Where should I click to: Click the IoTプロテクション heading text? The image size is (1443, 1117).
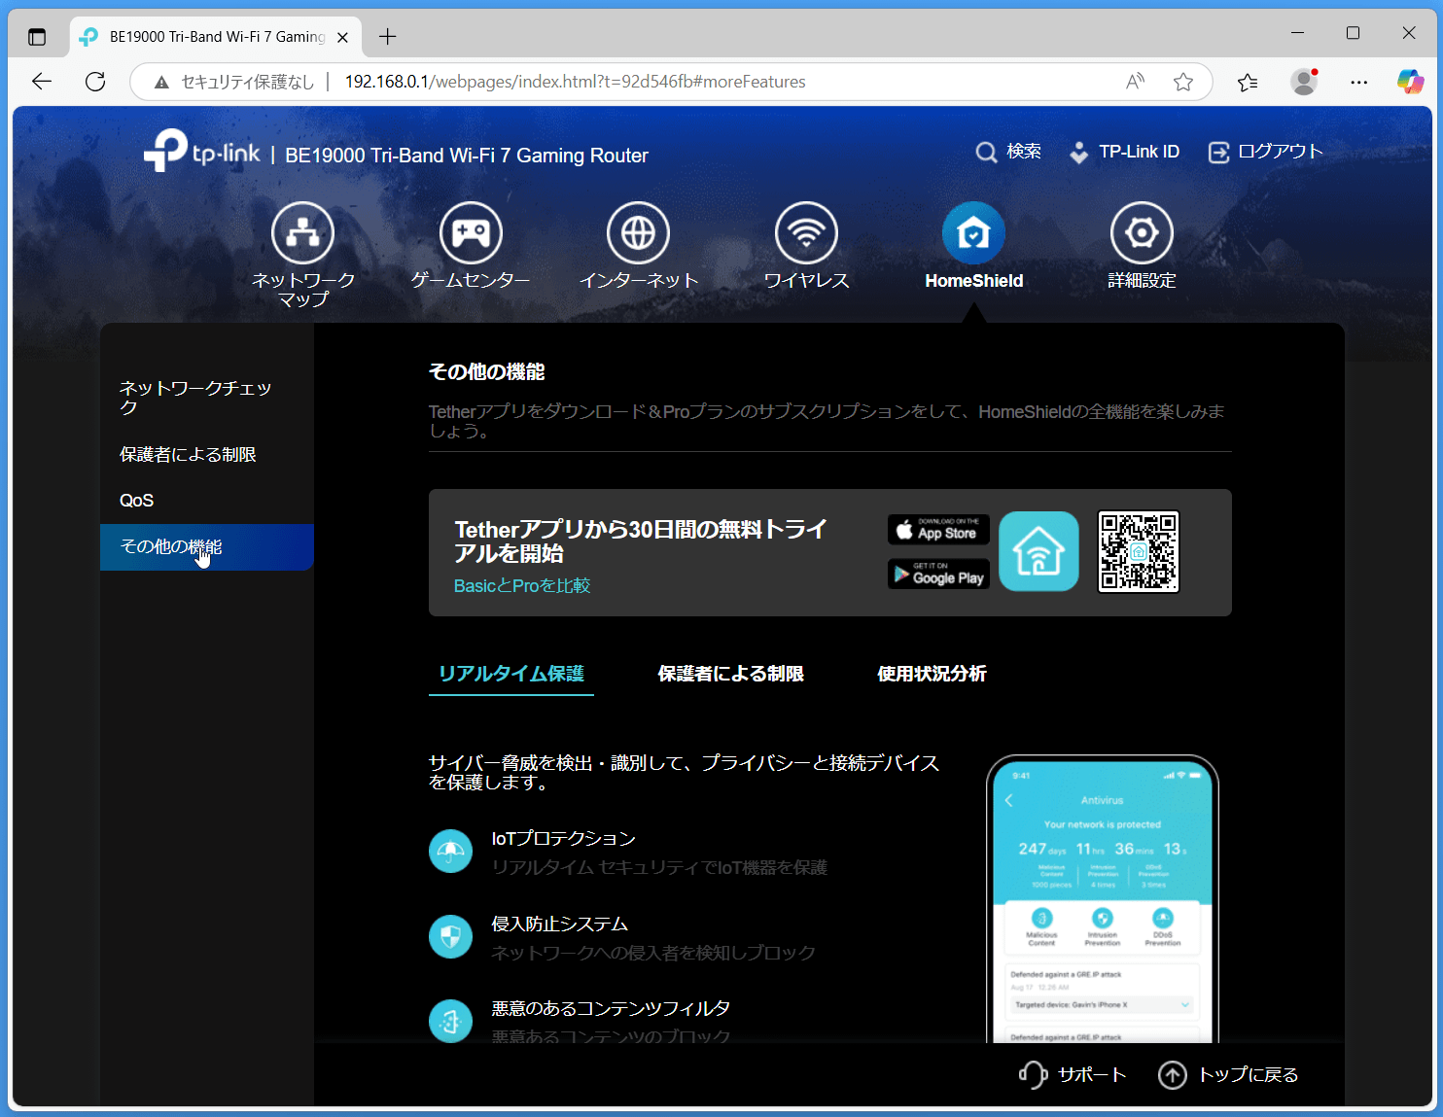click(564, 839)
